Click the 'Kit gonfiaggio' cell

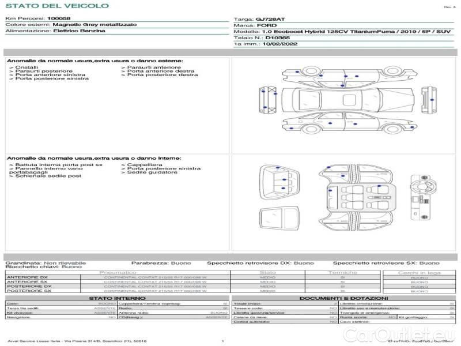(x=426, y=317)
